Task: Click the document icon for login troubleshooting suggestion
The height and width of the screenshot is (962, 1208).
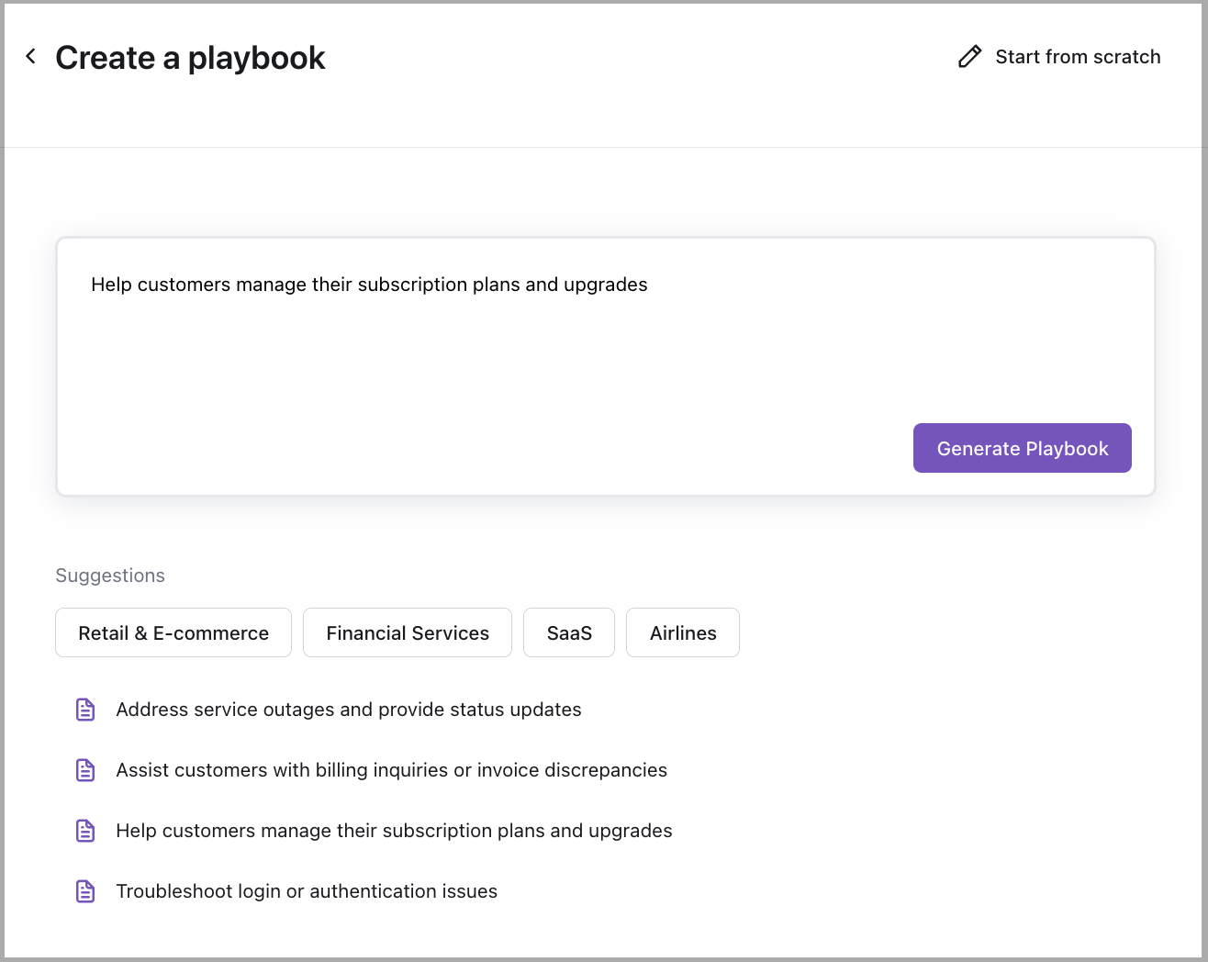Action: (84, 891)
